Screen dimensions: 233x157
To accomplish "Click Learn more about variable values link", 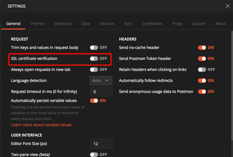I will (41, 125).
